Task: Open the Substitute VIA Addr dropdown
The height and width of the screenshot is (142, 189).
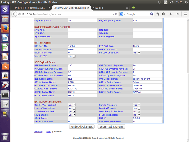Action: (72, 112)
